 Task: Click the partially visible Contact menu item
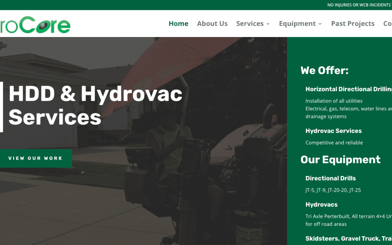[387, 24]
